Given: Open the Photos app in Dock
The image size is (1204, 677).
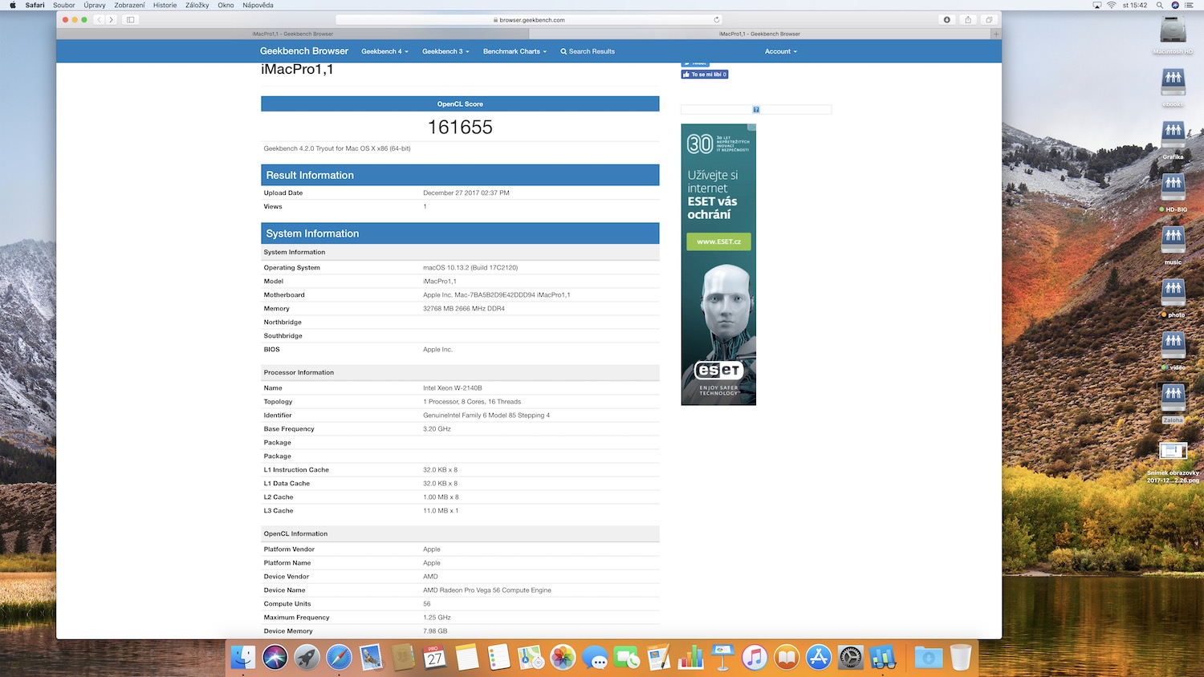Looking at the screenshot, I should point(563,658).
